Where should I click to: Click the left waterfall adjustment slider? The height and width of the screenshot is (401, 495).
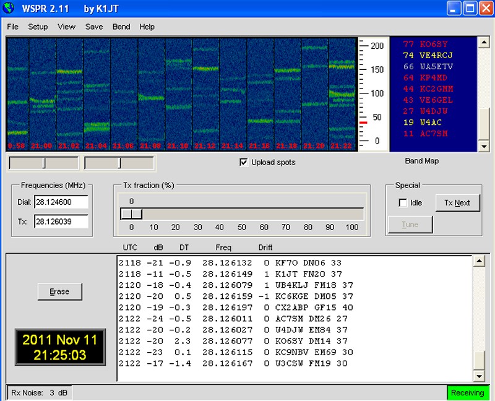click(43, 163)
